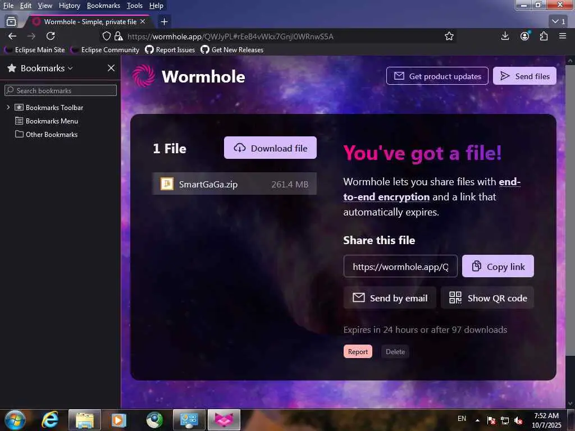Open the tracking protection shield icon

pos(106,36)
